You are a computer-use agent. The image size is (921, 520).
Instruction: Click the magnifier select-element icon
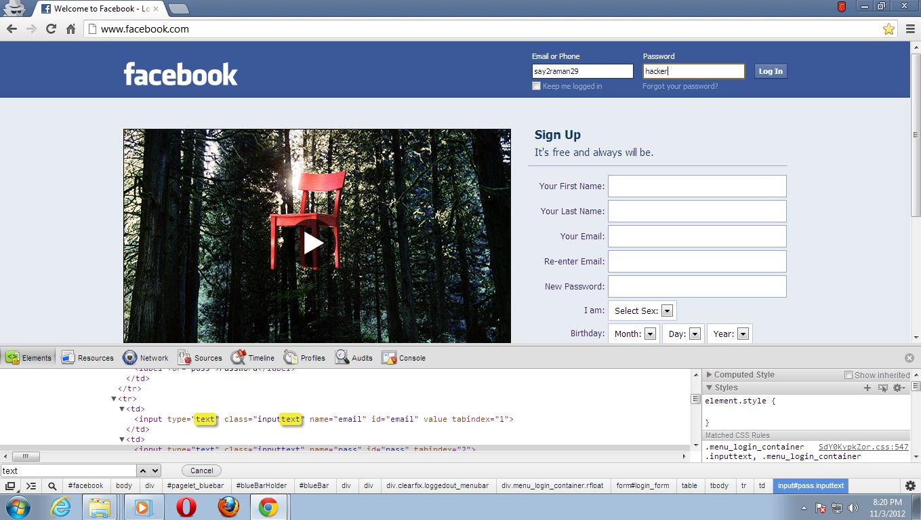point(52,486)
